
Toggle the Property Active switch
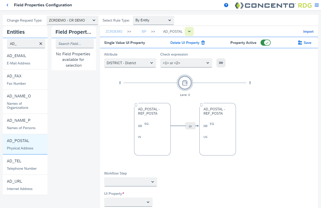click(x=266, y=43)
